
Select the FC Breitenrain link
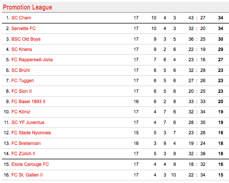pos(26,143)
